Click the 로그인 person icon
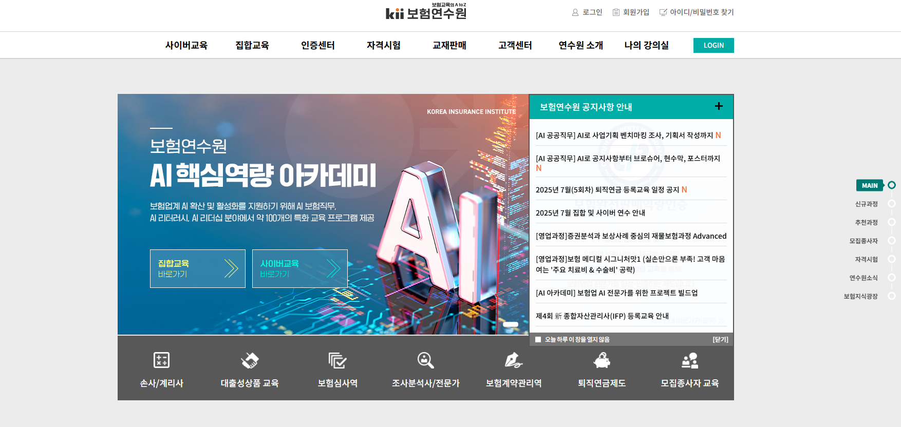 click(575, 12)
